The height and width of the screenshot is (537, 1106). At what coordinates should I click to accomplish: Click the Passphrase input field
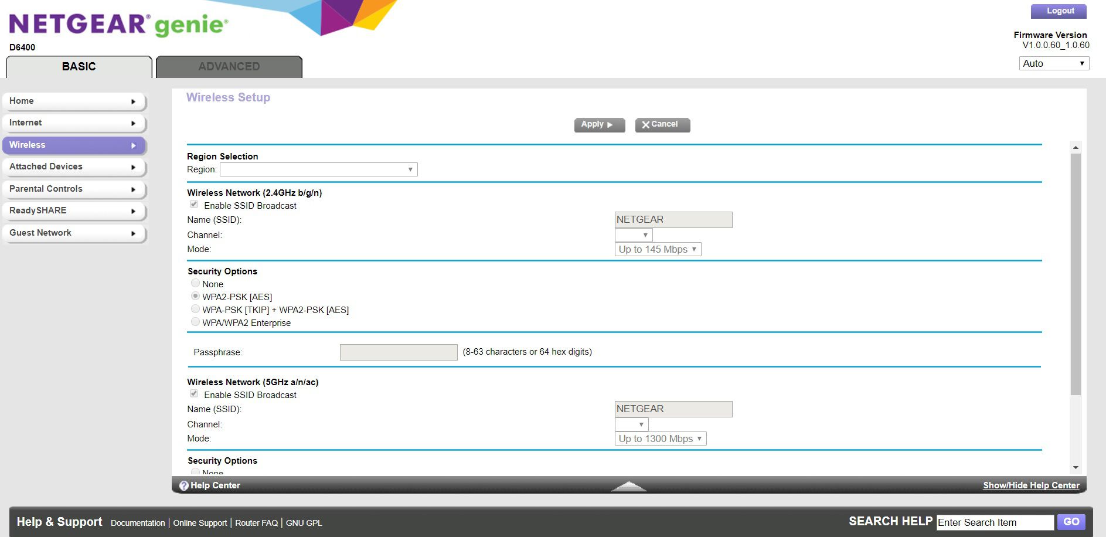pyautogui.click(x=399, y=352)
